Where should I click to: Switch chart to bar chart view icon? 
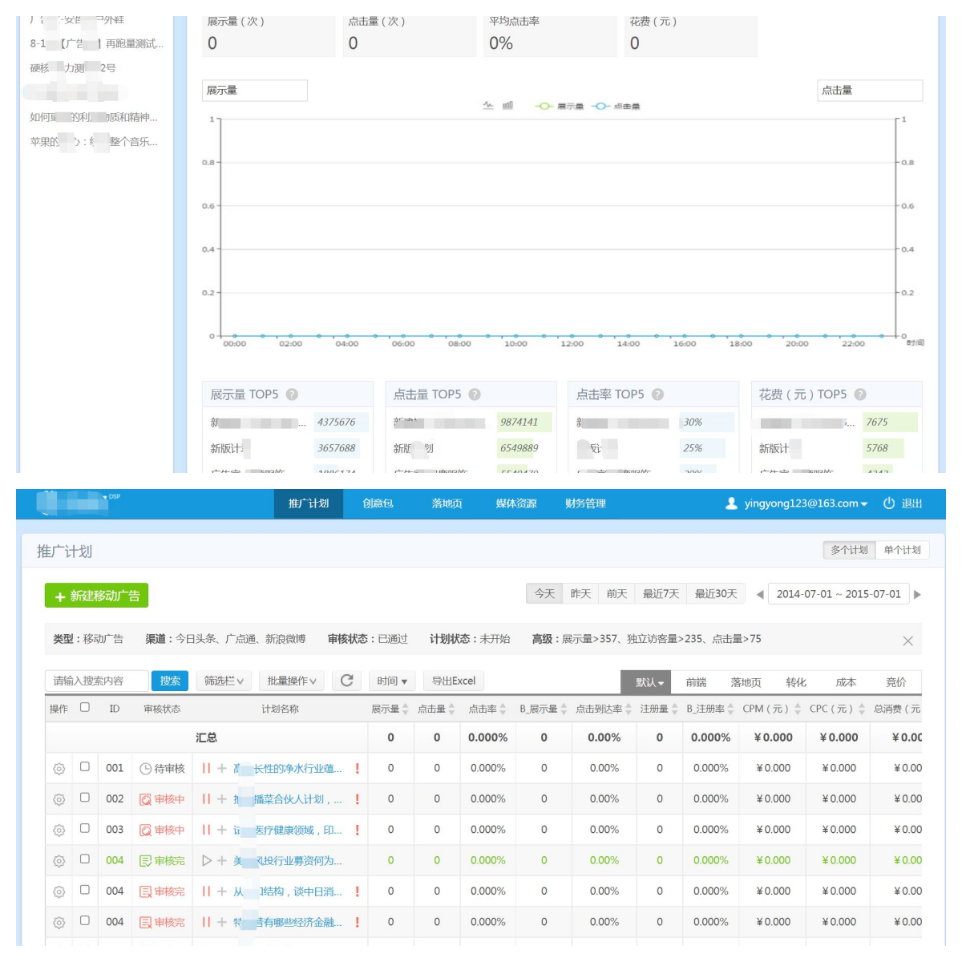point(507,105)
